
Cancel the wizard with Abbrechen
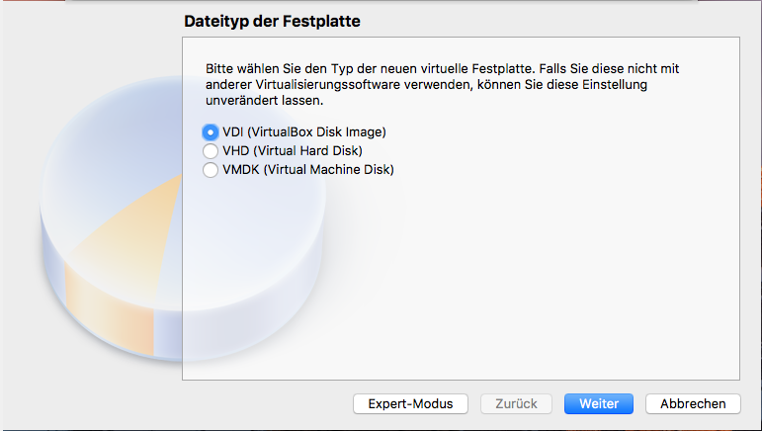[693, 403]
